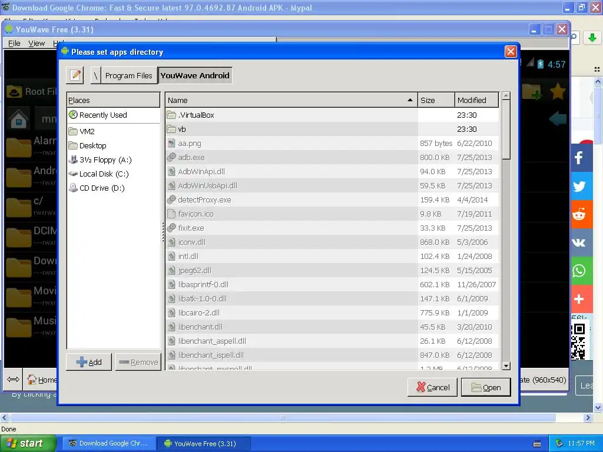603x452 pixels.
Task: Select the vb folder icon
Action: [171, 129]
